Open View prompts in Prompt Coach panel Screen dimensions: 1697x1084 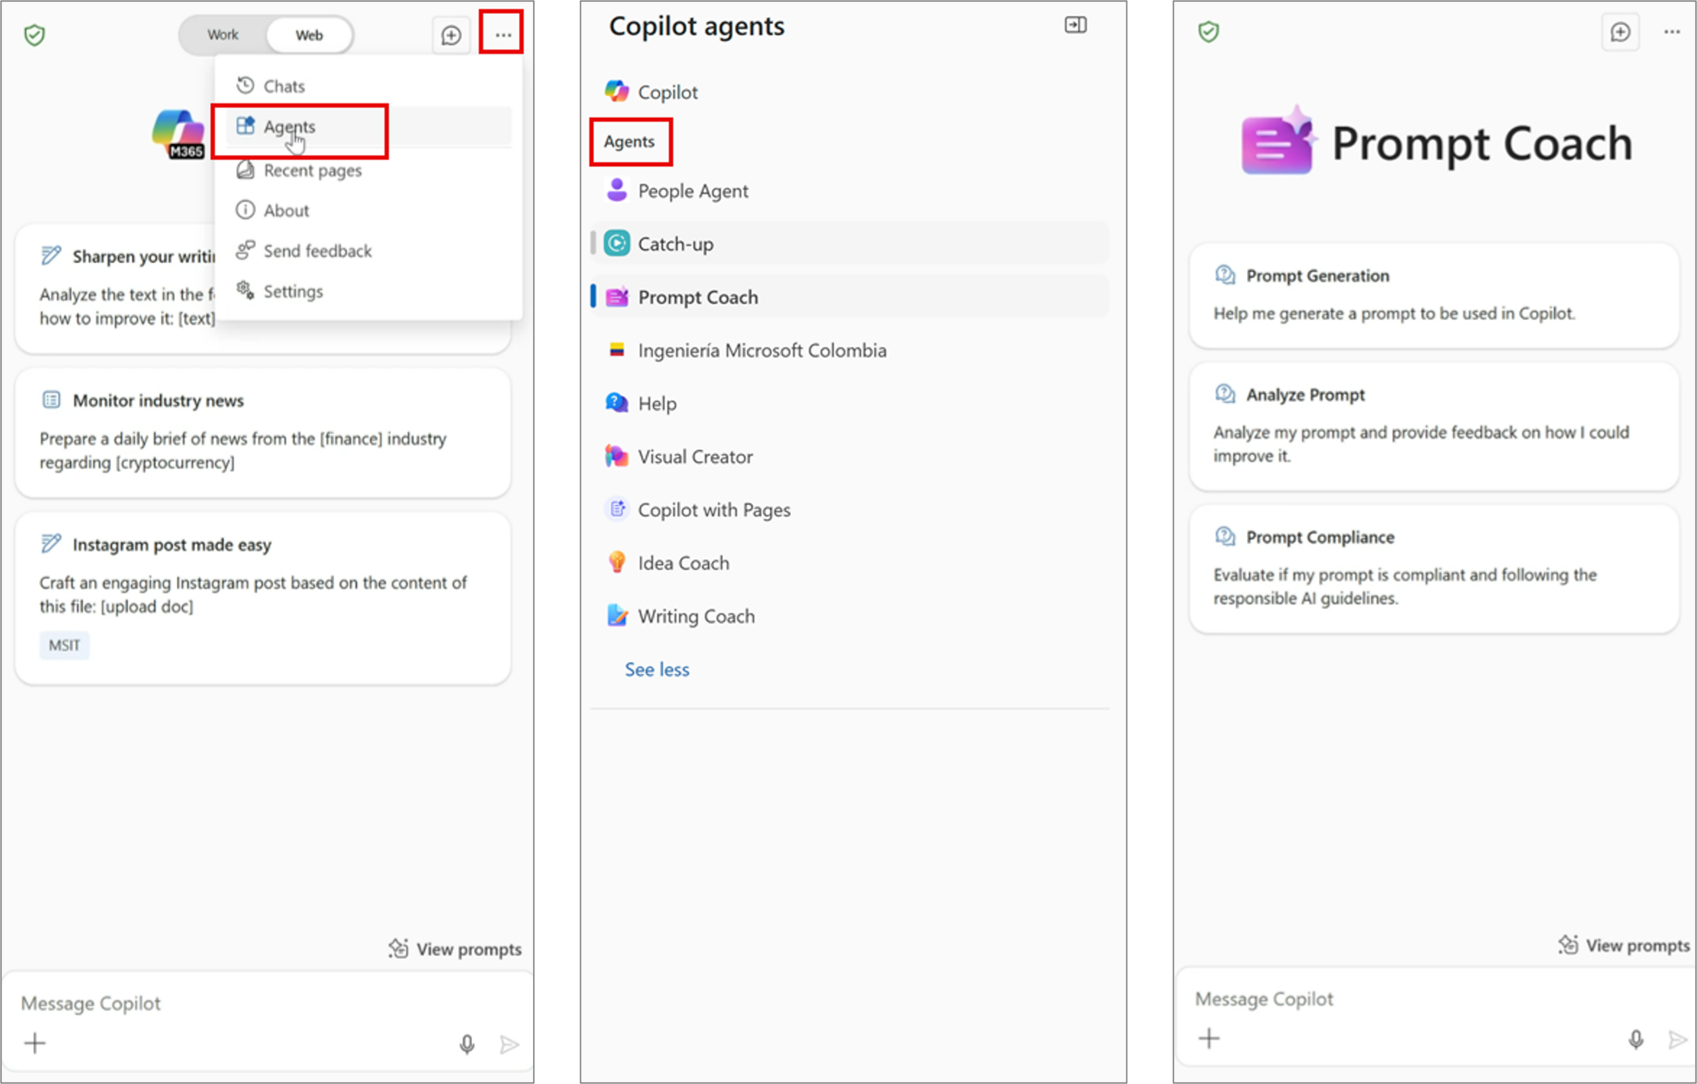1623,946
